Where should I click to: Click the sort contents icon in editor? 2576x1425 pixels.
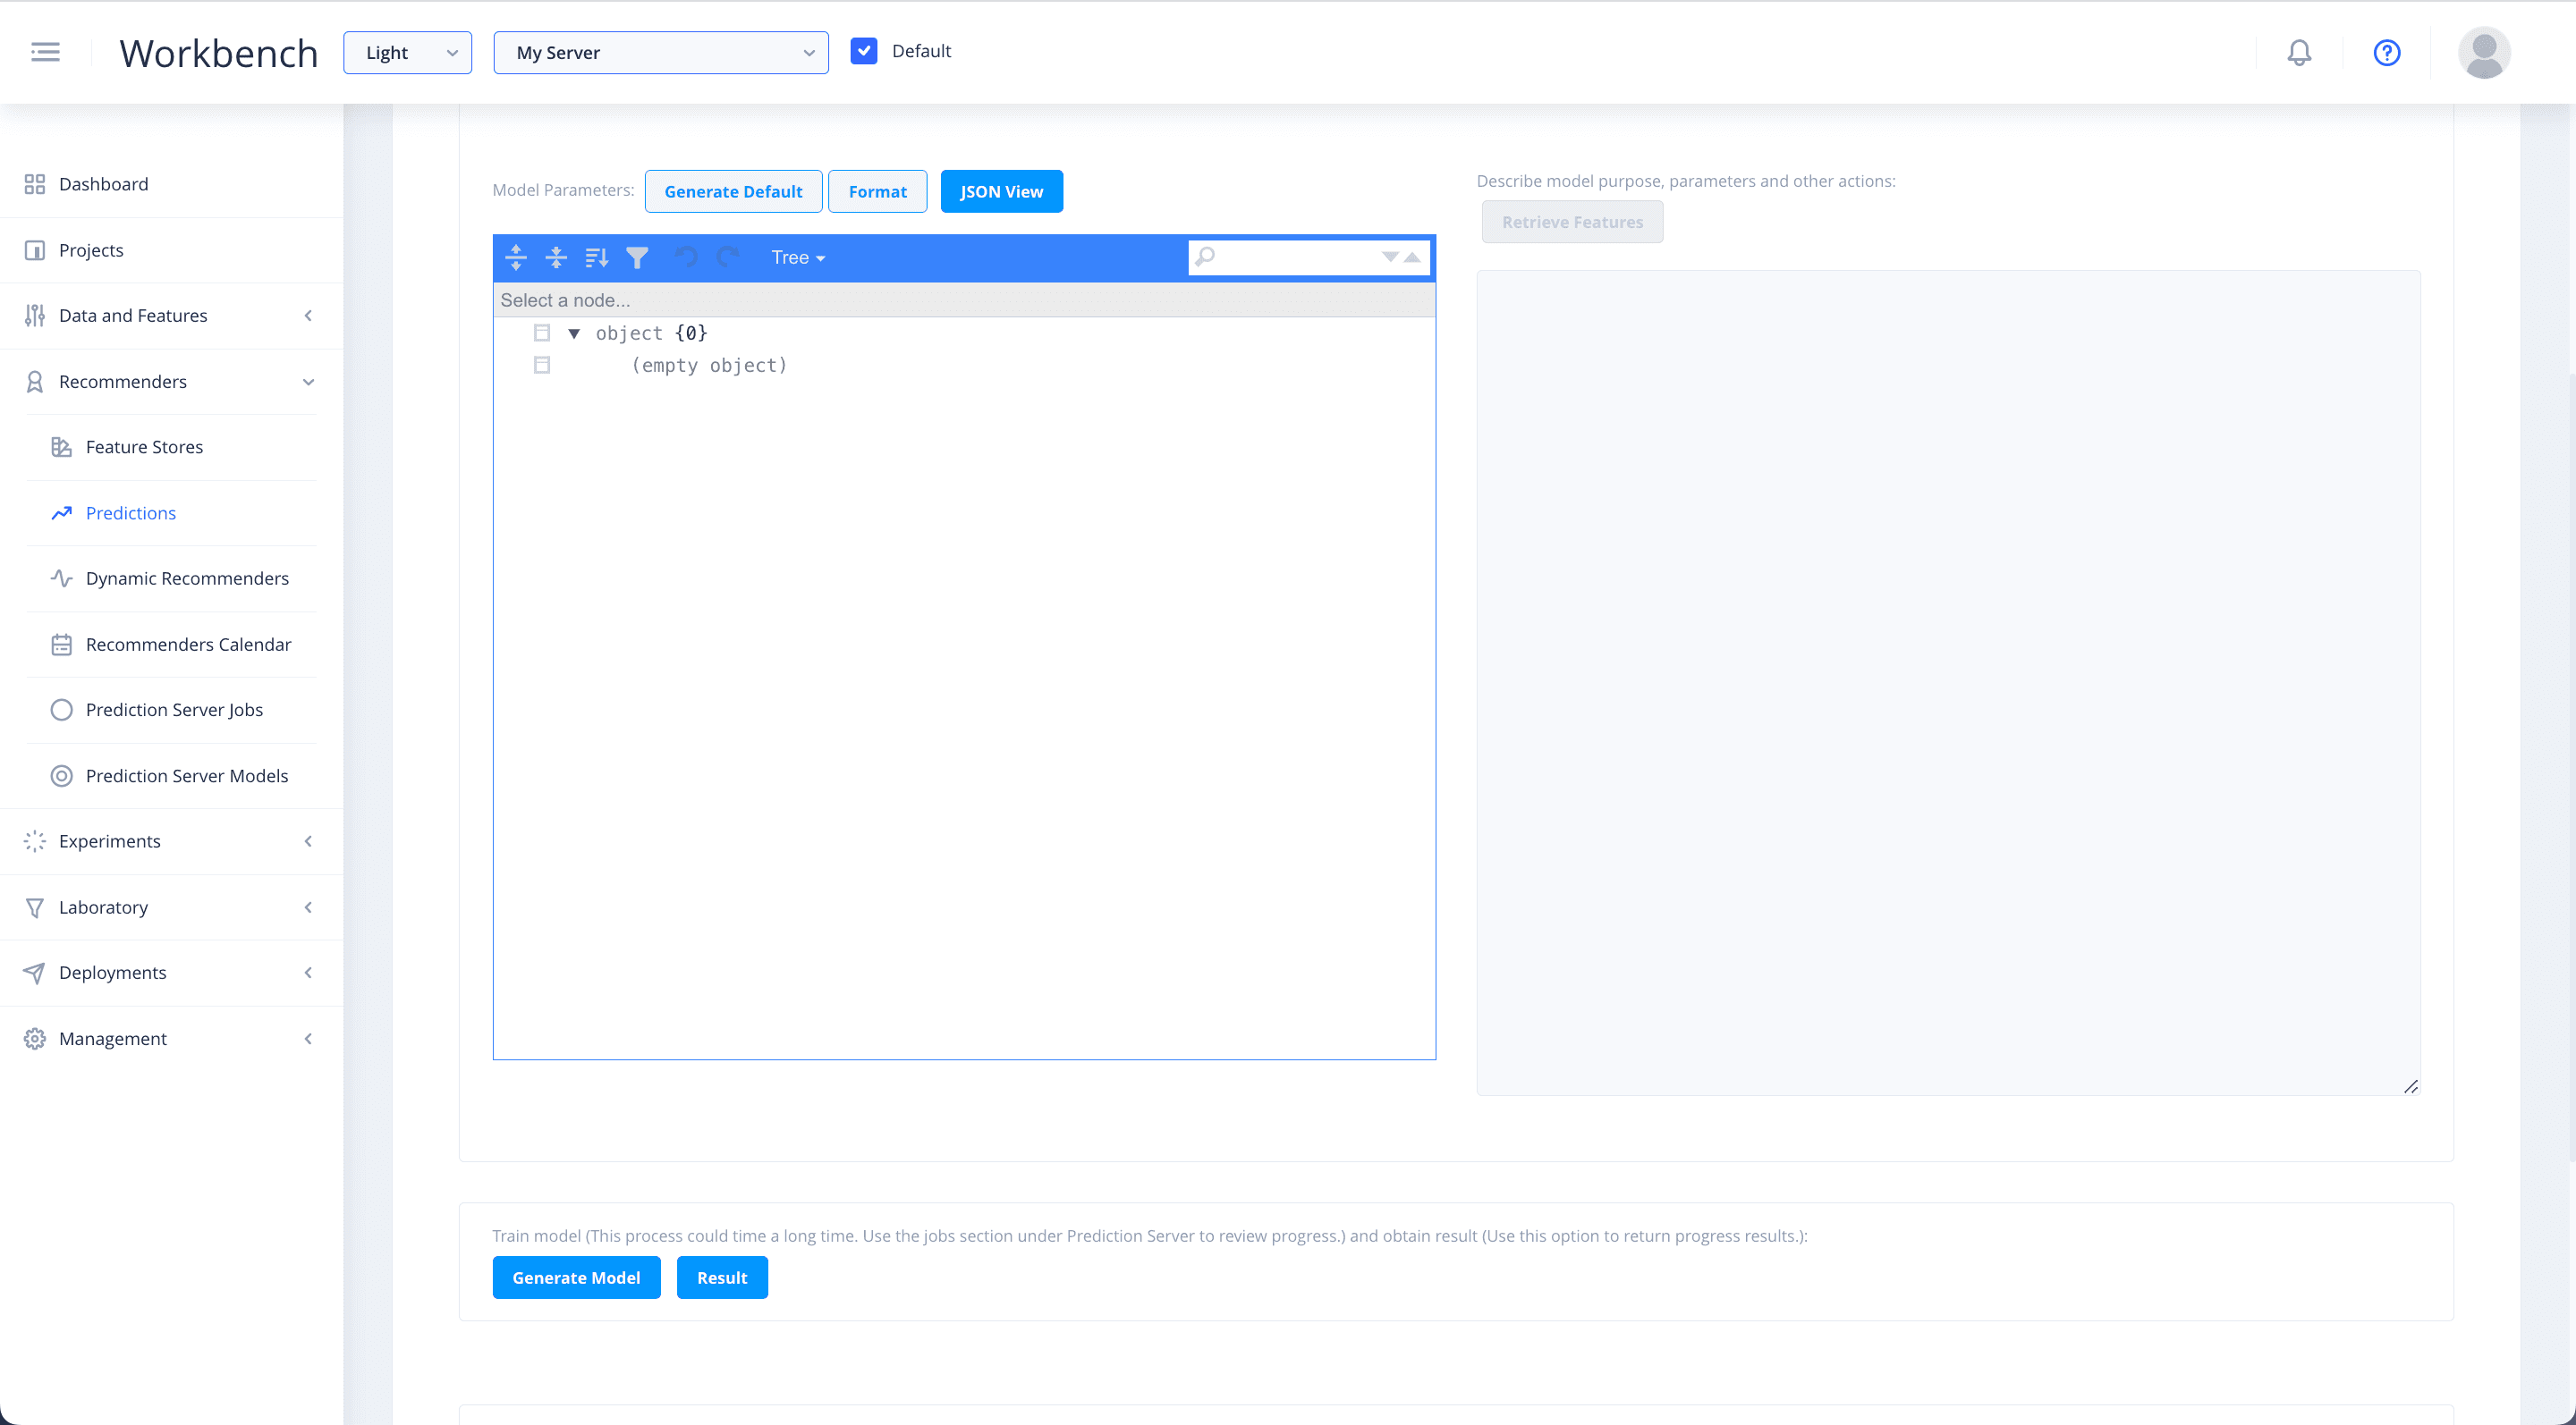coord(597,257)
